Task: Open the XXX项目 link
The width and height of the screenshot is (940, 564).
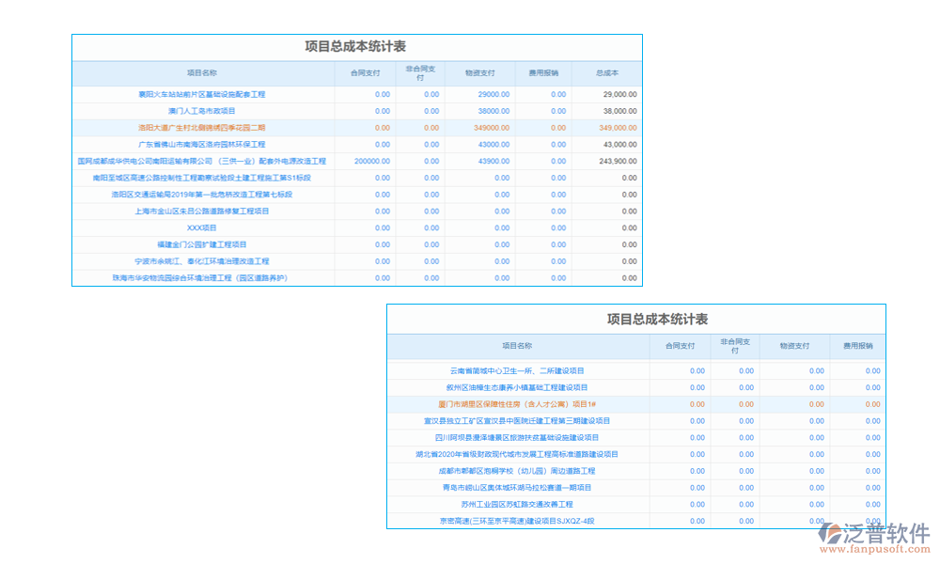Action: coord(202,227)
